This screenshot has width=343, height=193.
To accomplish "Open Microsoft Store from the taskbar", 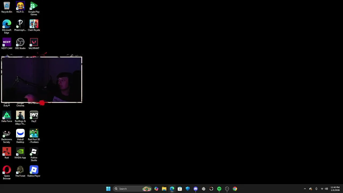I will [x=180, y=189].
